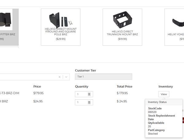Viewport: 184px width, 140px height.
Task: Select the highlighted fitter BRZ product card
Action: pyautogui.click(x=9, y=27)
